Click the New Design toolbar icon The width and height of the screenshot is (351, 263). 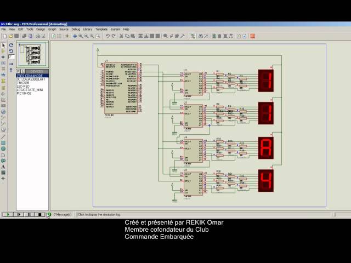(4, 36)
